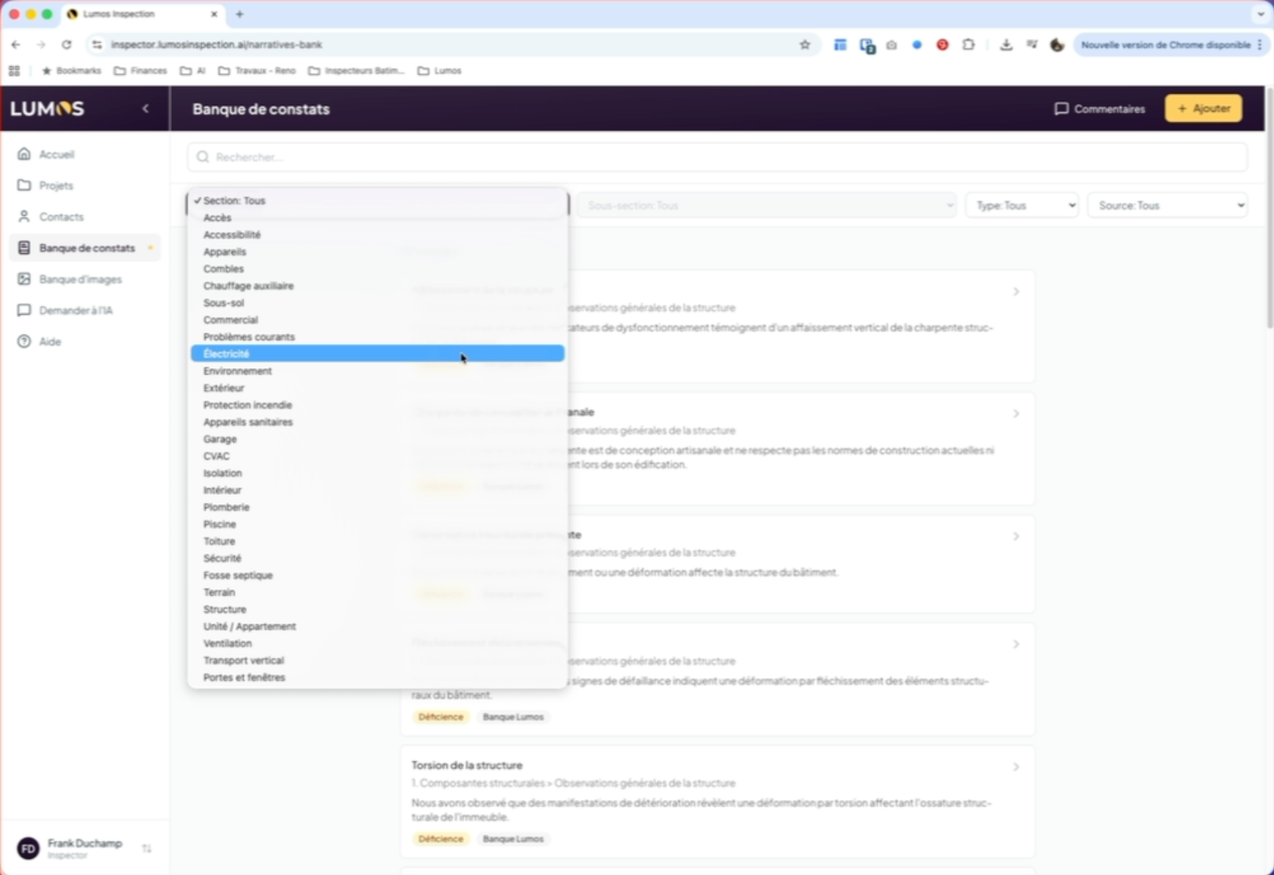The width and height of the screenshot is (1274, 875).
Task: Click the Déficience tag on Torsion card
Action: pos(441,839)
